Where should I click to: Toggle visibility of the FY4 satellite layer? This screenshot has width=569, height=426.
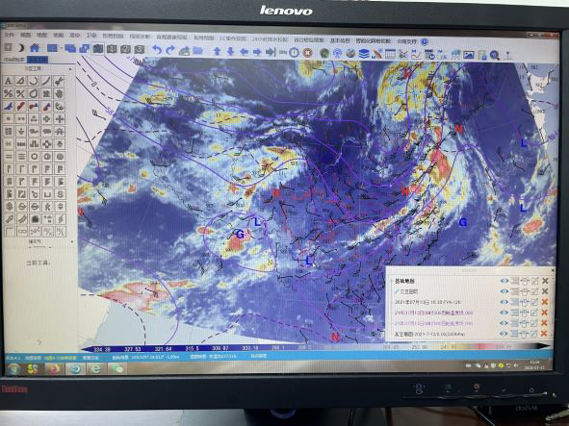coord(504,302)
